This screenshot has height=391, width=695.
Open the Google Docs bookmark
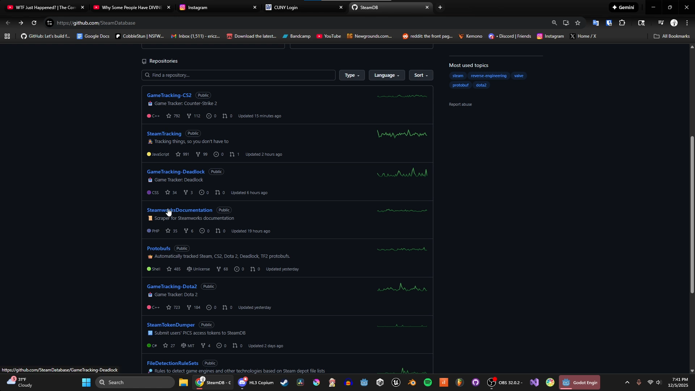pos(93,36)
